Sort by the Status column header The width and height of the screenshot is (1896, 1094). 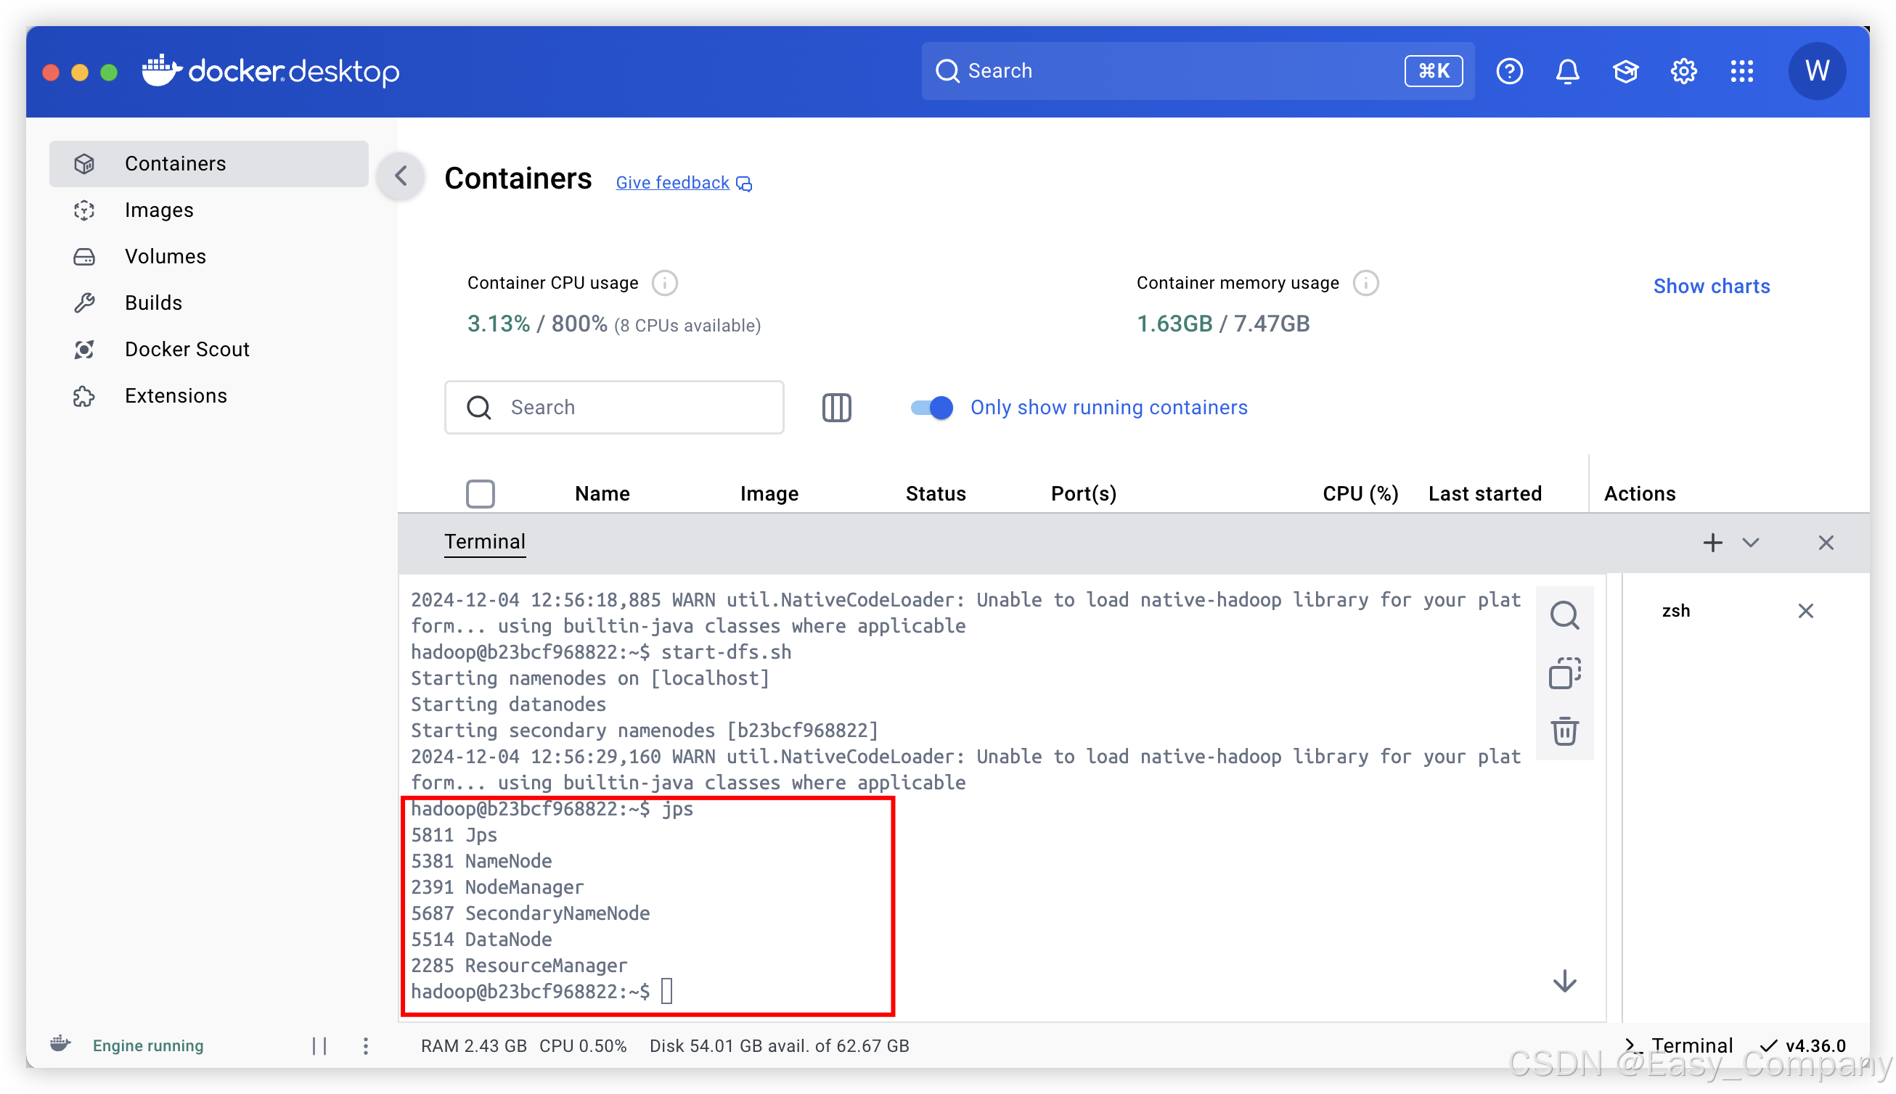pyautogui.click(x=935, y=493)
